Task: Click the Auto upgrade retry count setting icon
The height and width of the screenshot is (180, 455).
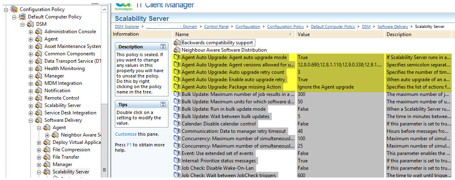Action: [x=177, y=72]
